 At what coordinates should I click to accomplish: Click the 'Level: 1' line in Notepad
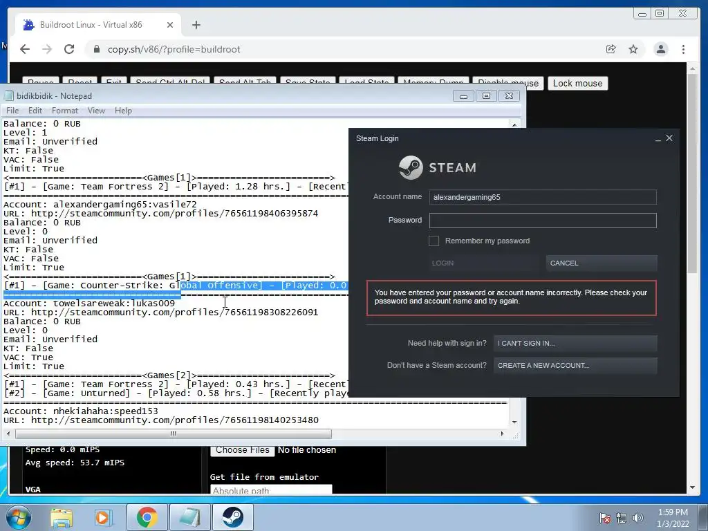point(26,132)
